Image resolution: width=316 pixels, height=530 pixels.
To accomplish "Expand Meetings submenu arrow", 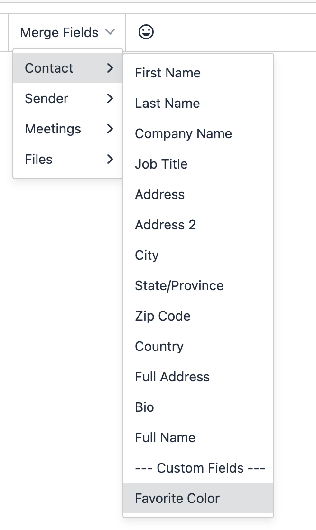I will pyautogui.click(x=110, y=129).
